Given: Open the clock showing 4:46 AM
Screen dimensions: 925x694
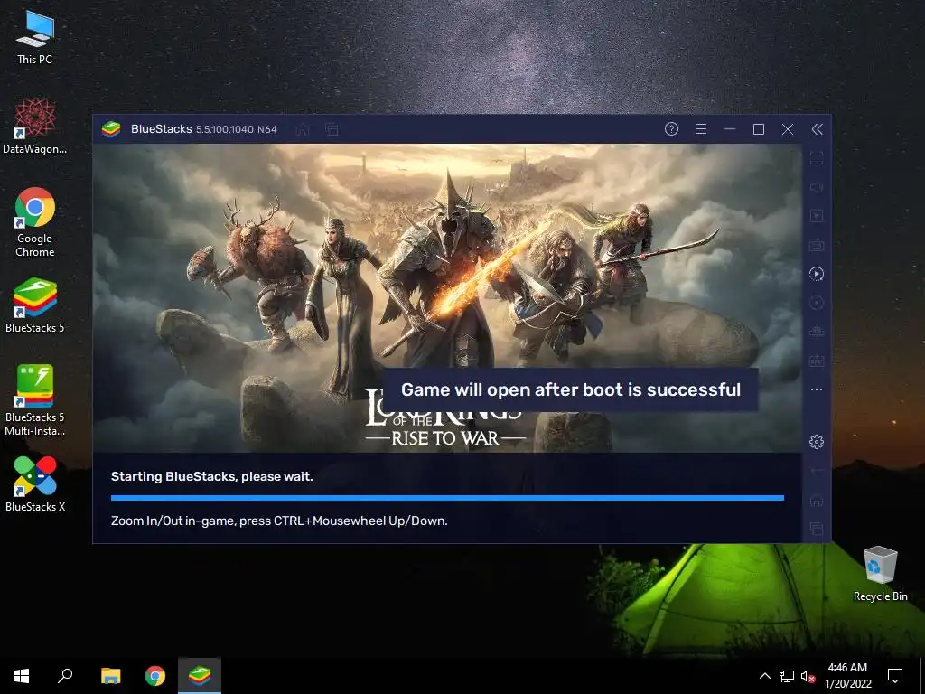Looking at the screenshot, I should click(x=847, y=676).
